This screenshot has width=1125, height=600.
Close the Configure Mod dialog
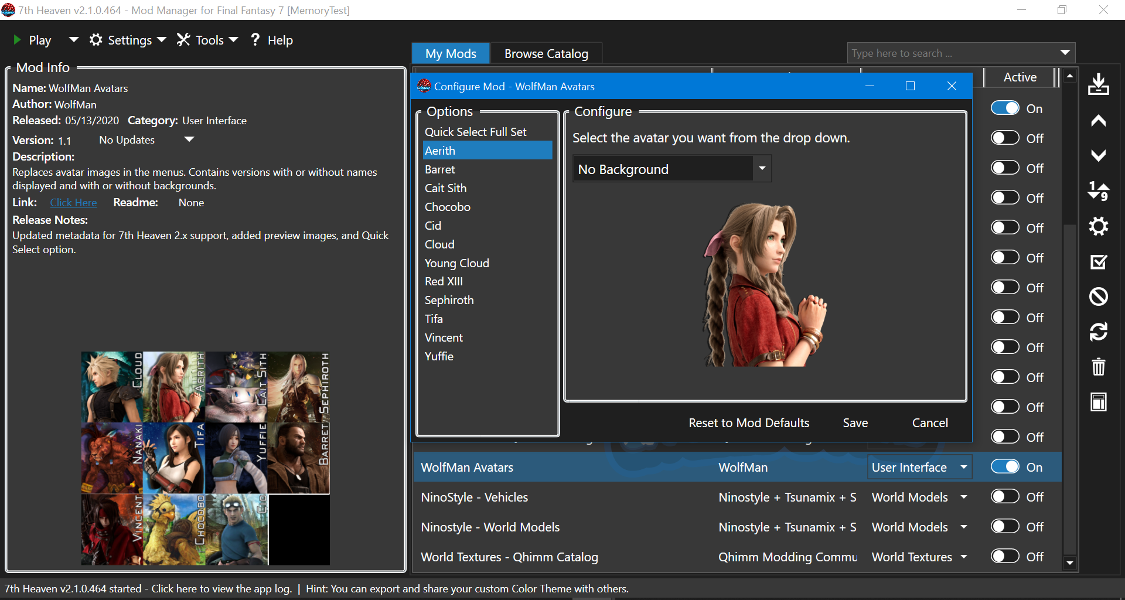coord(952,86)
